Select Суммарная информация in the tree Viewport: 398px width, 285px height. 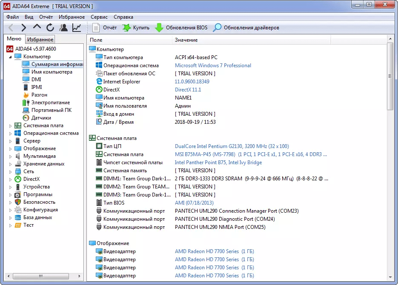(52, 64)
